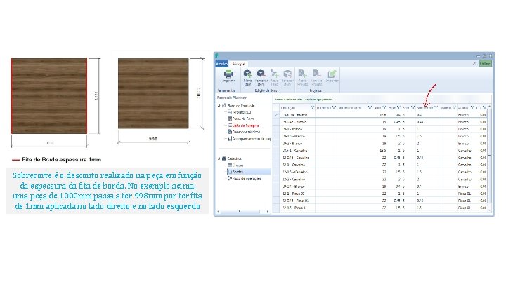Click the Remover Projeto ribbon icon
This screenshot has width=506, height=284.
(316, 74)
